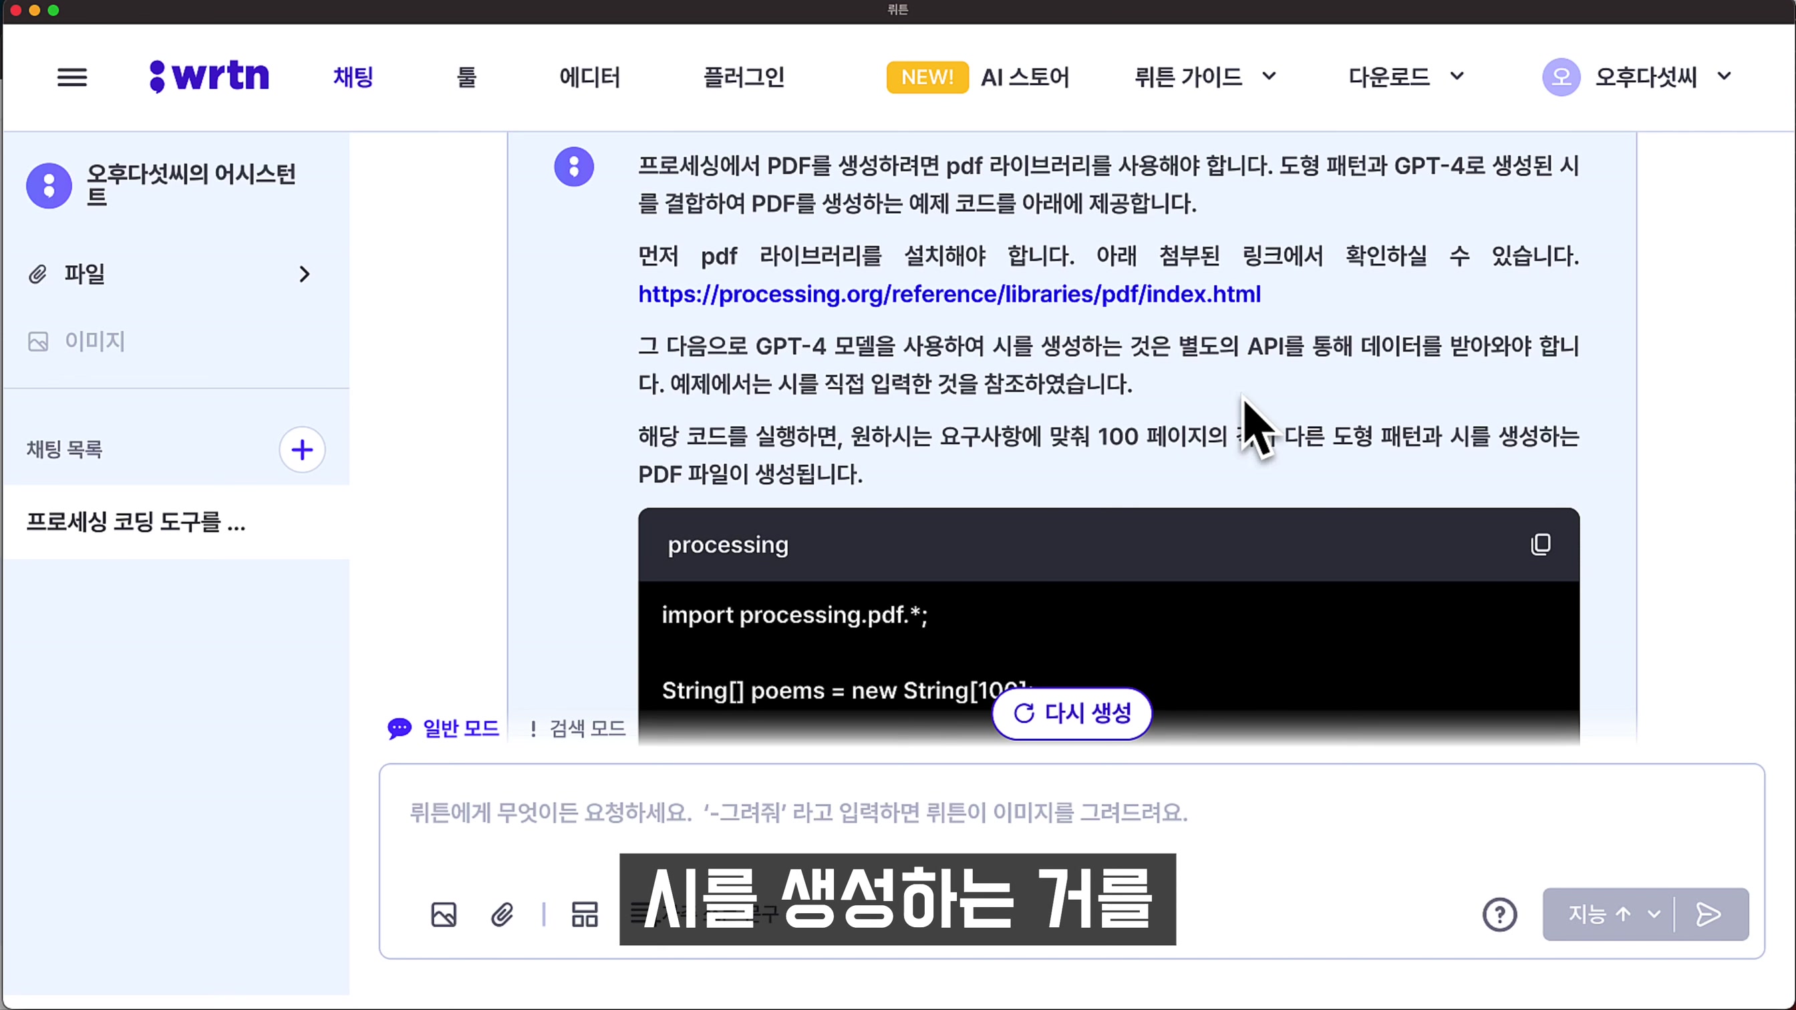Click the image upload icon in input box
Image resolution: width=1796 pixels, height=1010 pixels.
coord(444,914)
